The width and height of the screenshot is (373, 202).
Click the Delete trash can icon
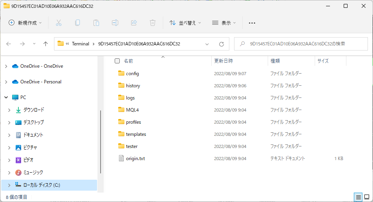tap(153, 23)
